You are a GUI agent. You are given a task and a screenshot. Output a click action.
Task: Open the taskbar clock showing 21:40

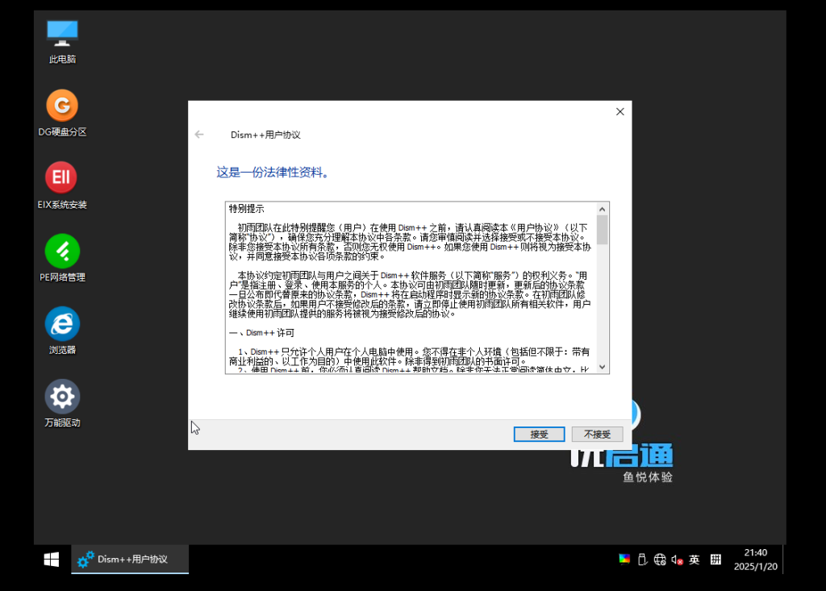tap(756, 560)
